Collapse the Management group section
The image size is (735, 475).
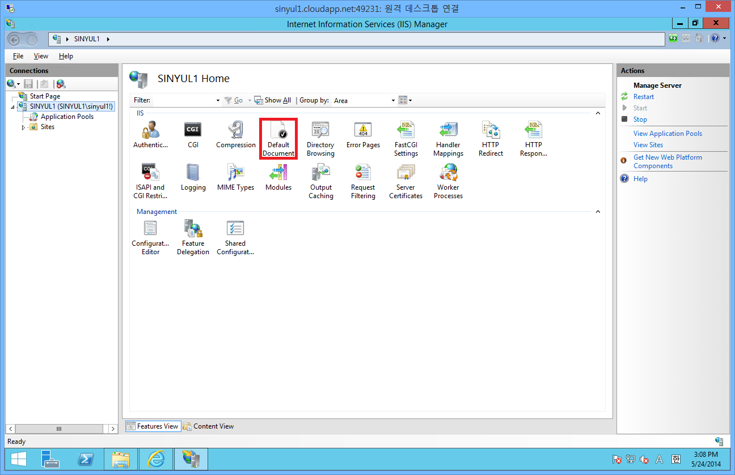pyautogui.click(x=598, y=212)
